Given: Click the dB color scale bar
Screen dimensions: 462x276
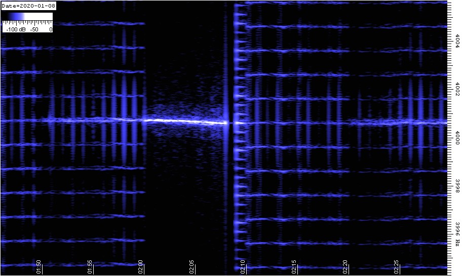Looking at the screenshot, I should point(27,17).
